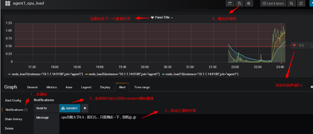
Task: Open State history section
Action: [x=14, y=119]
